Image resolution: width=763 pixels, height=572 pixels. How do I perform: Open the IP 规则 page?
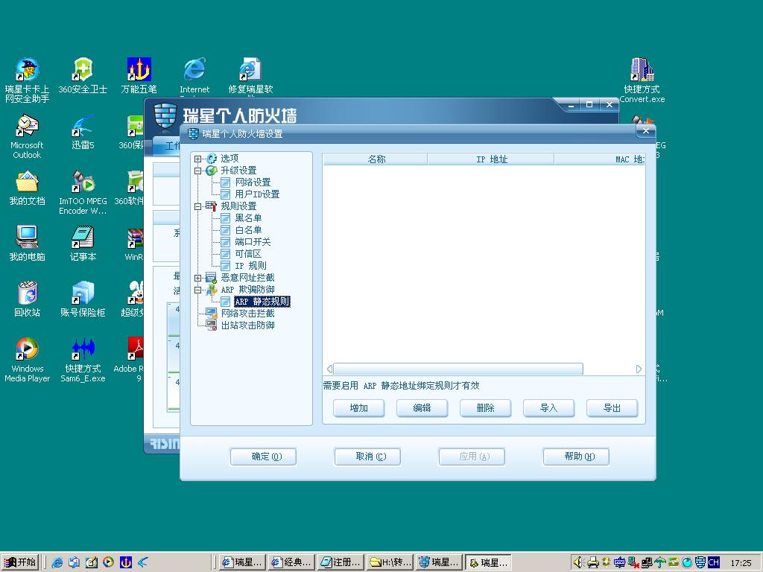click(x=250, y=266)
